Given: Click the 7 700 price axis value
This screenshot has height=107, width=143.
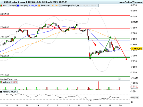Looking at the screenshot, I should point(134,56).
